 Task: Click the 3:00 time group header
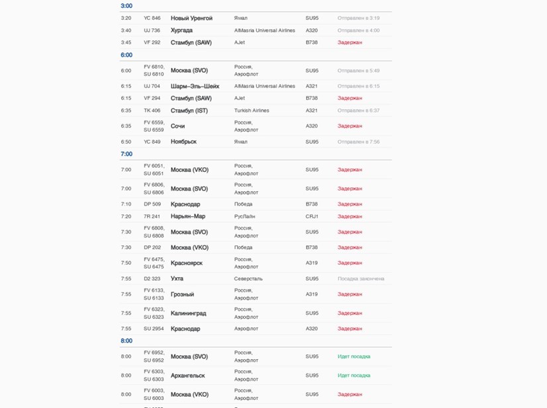point(126,6)
